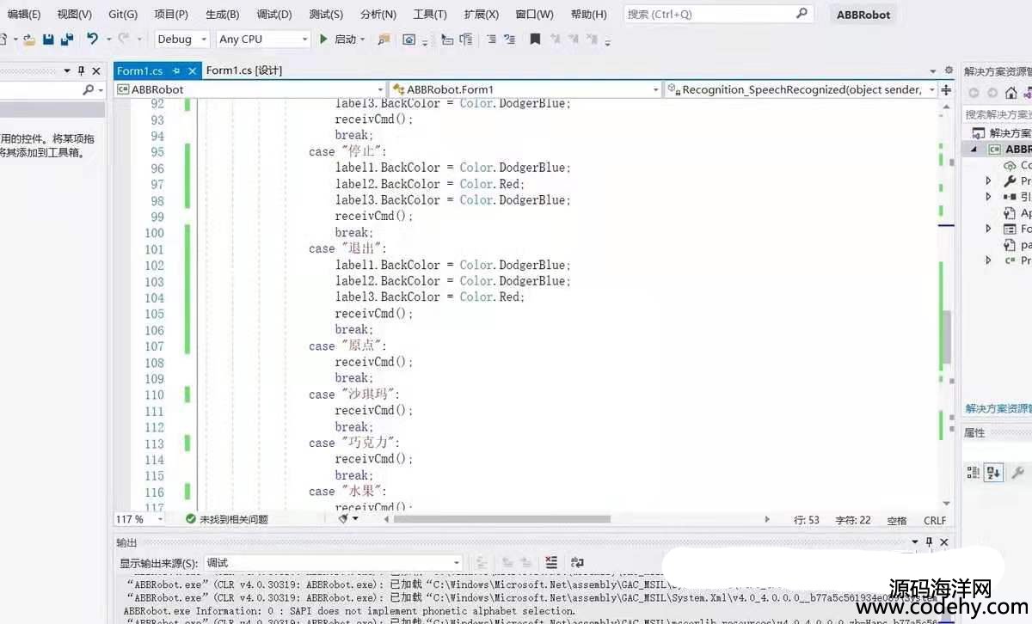Image resolution: width=1032 pixels, height=624 pixels.
Task: Click the 行: 53 line number indicator
Action: coord(807,520)
